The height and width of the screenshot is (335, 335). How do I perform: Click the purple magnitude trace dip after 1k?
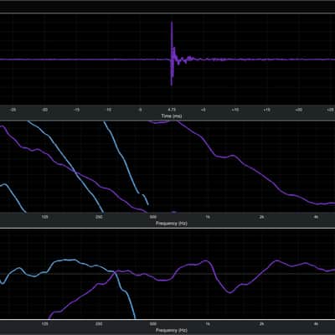pos(230,292)
